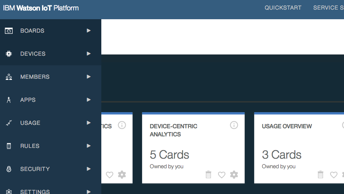
Task: Open info on the leftmost cut-off card
Action: pyautogui.click(x=122, y=125)
